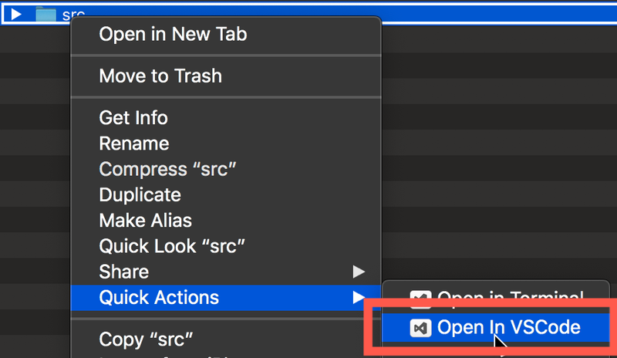Choose Quick Look "src"
The height and width of the screenshot is (358, 617).
click(172, 246)
